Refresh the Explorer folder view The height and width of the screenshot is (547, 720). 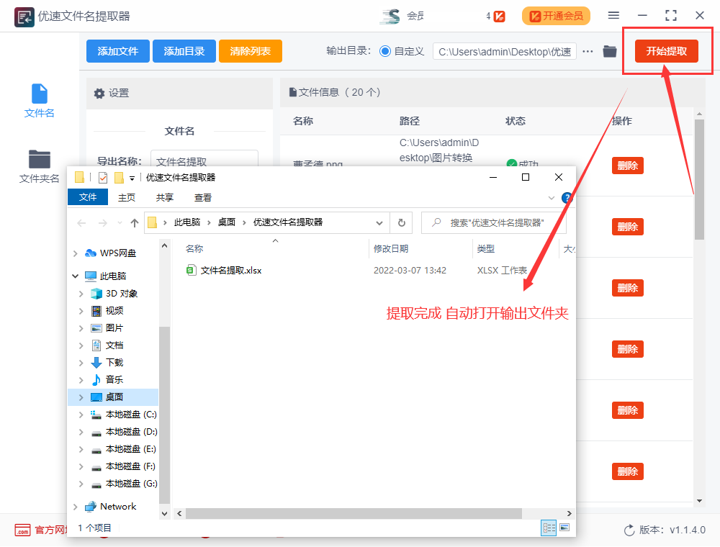click(x=402, y=222)
